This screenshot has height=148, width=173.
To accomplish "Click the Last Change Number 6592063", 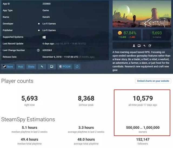I will point(47,50).
